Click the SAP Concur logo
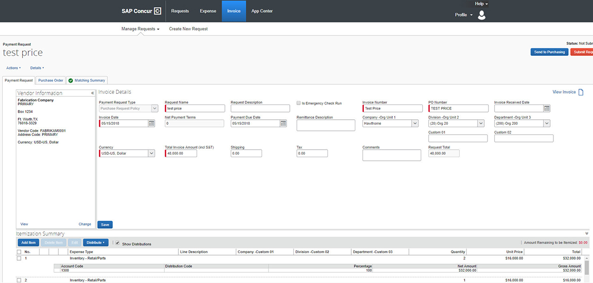Image resolution: width=593 pixels, height=283 pixels. tap(141, 11)
